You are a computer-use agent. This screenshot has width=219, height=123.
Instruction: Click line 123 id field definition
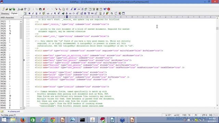99,51
